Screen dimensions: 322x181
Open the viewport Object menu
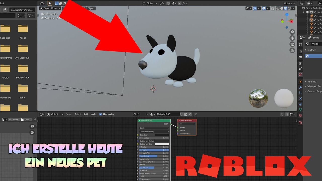coord(91,8)
